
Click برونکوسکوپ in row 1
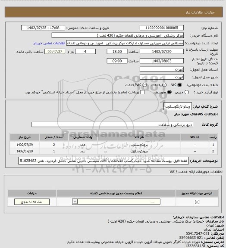[139, 145]
